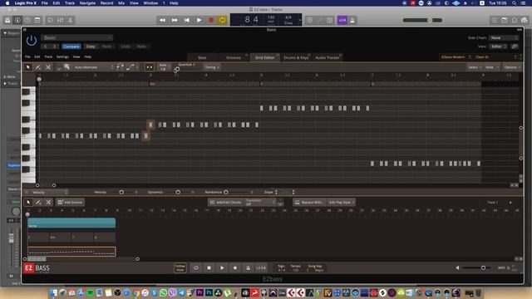Open the EZbass Settings menu
The width and height of the screenshot is (532, 299).
(x=62, y=57)
